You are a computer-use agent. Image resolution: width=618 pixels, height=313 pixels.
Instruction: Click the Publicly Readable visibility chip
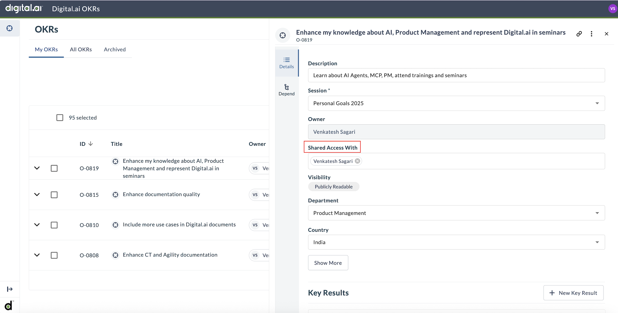(x=334, y=187)
